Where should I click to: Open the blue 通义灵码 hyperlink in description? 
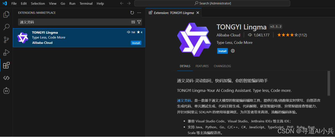pos(184,100)
